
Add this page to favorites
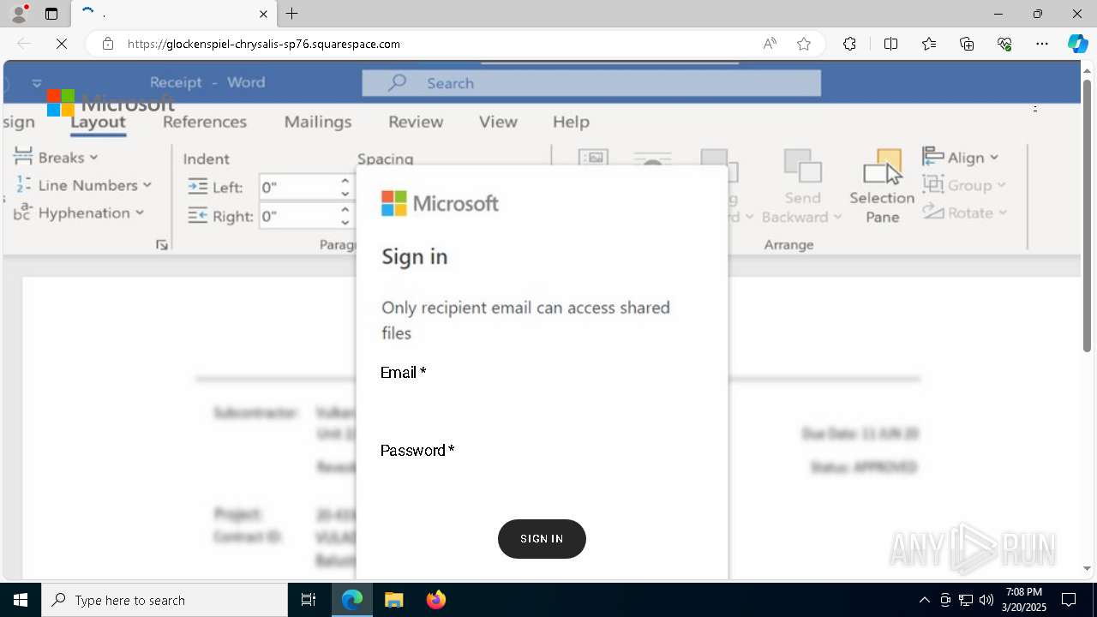[804, 44]
